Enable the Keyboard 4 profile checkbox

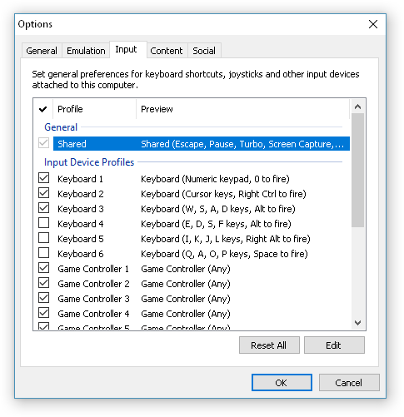click(x=44, y=223)
